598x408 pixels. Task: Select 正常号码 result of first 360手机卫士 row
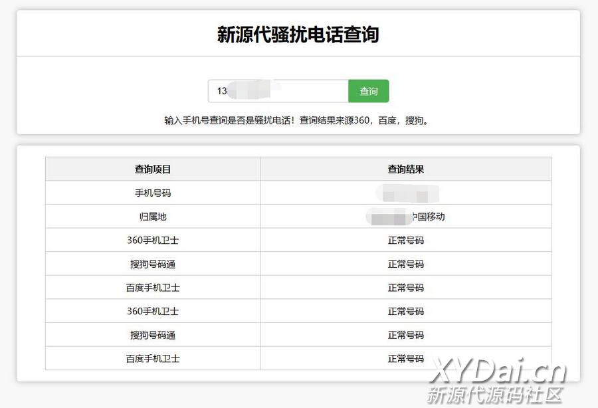coord(405,241)
